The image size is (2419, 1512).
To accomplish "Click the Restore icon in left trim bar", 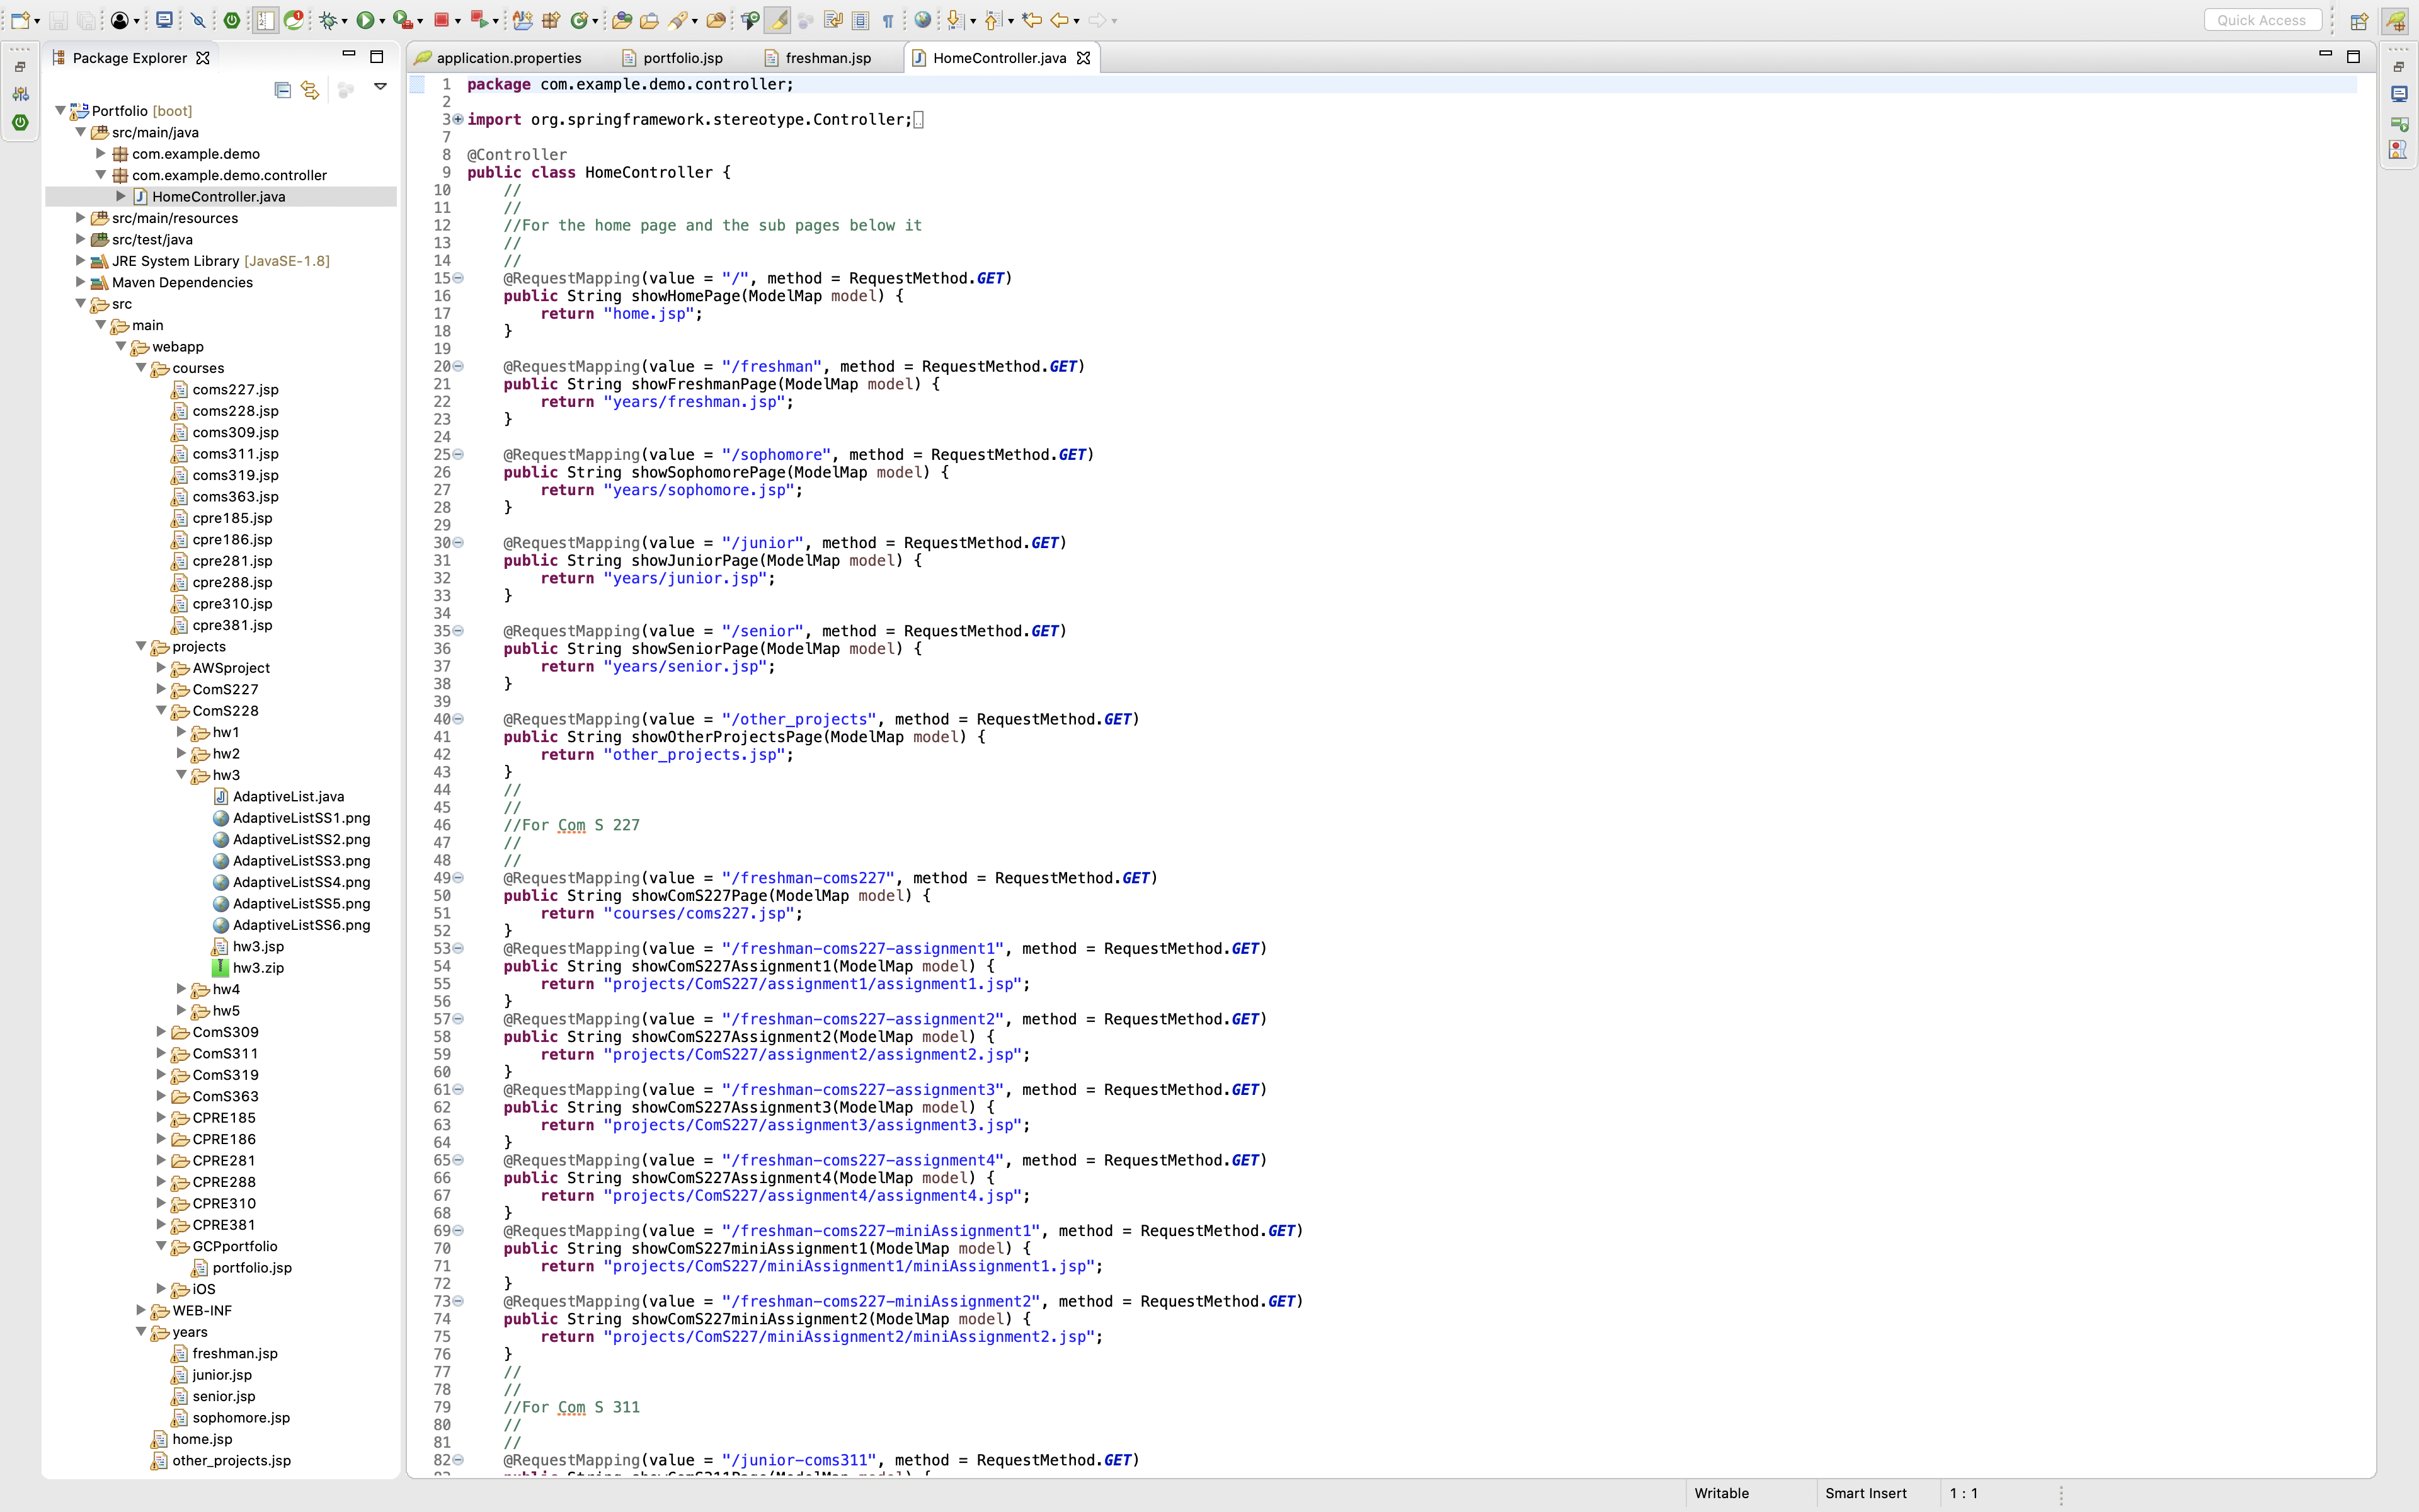I will click(x=20, y=66).
